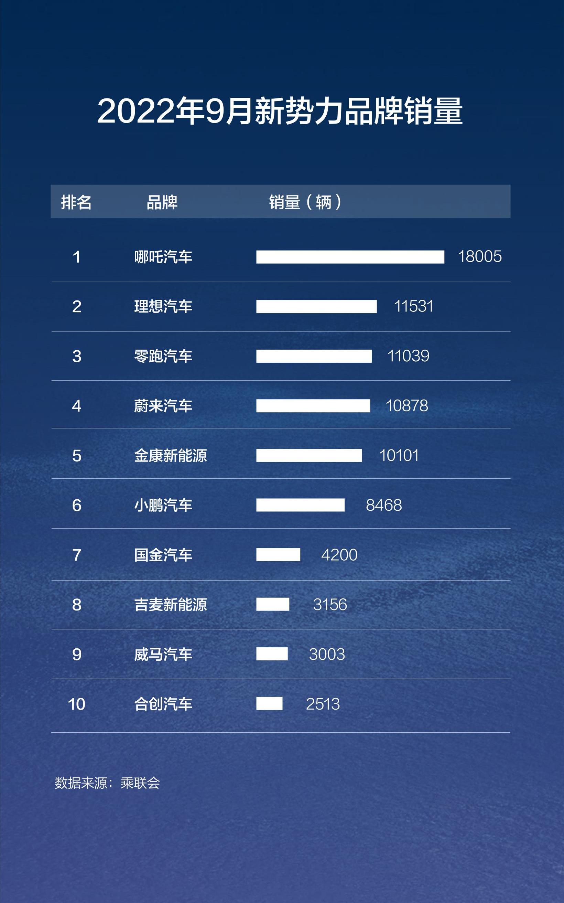Select the 国金汽车 brand name
Screen dimensions: 564x903
click(163, 555)
